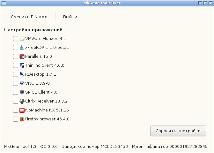Click Заводской номер MCLD123456 text

tap(95, 147)
